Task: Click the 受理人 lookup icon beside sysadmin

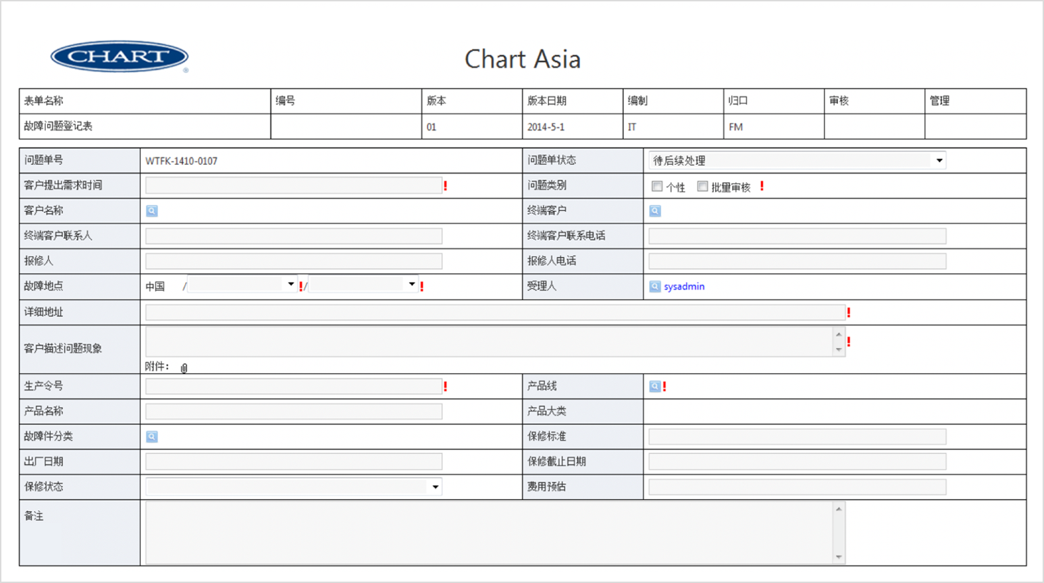Action: [x=655, y=287]
